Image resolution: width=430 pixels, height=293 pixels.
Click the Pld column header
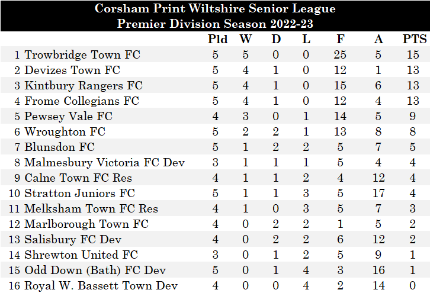217,40
